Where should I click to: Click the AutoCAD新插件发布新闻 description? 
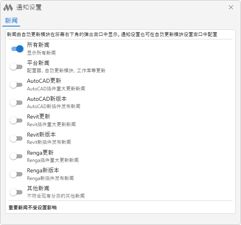coord(53,106)
